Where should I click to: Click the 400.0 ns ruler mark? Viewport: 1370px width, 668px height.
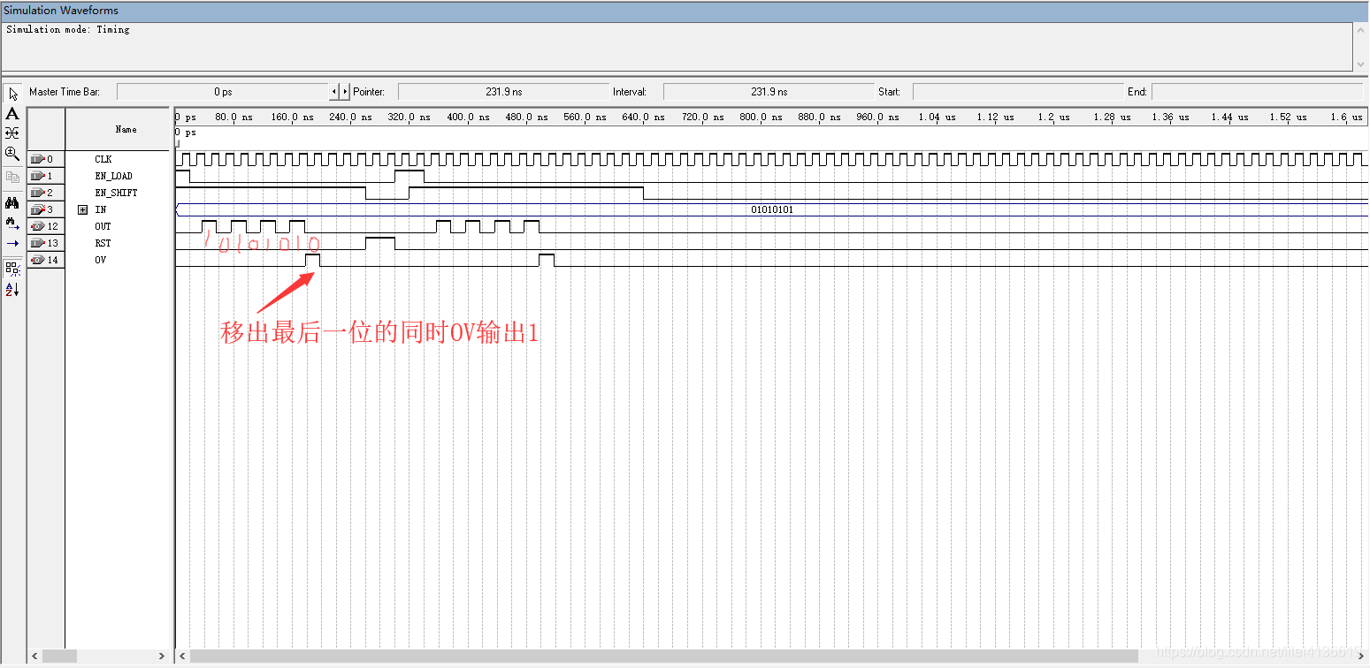pyautogui.click(x=468, y=117)
